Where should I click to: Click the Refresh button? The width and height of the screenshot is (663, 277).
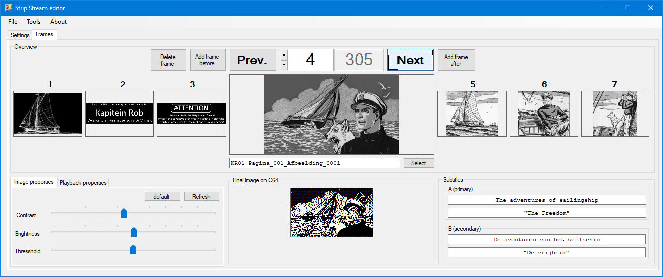201,197
